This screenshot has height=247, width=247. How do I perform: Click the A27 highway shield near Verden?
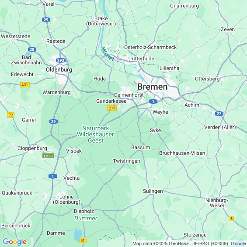pos(219,114)
